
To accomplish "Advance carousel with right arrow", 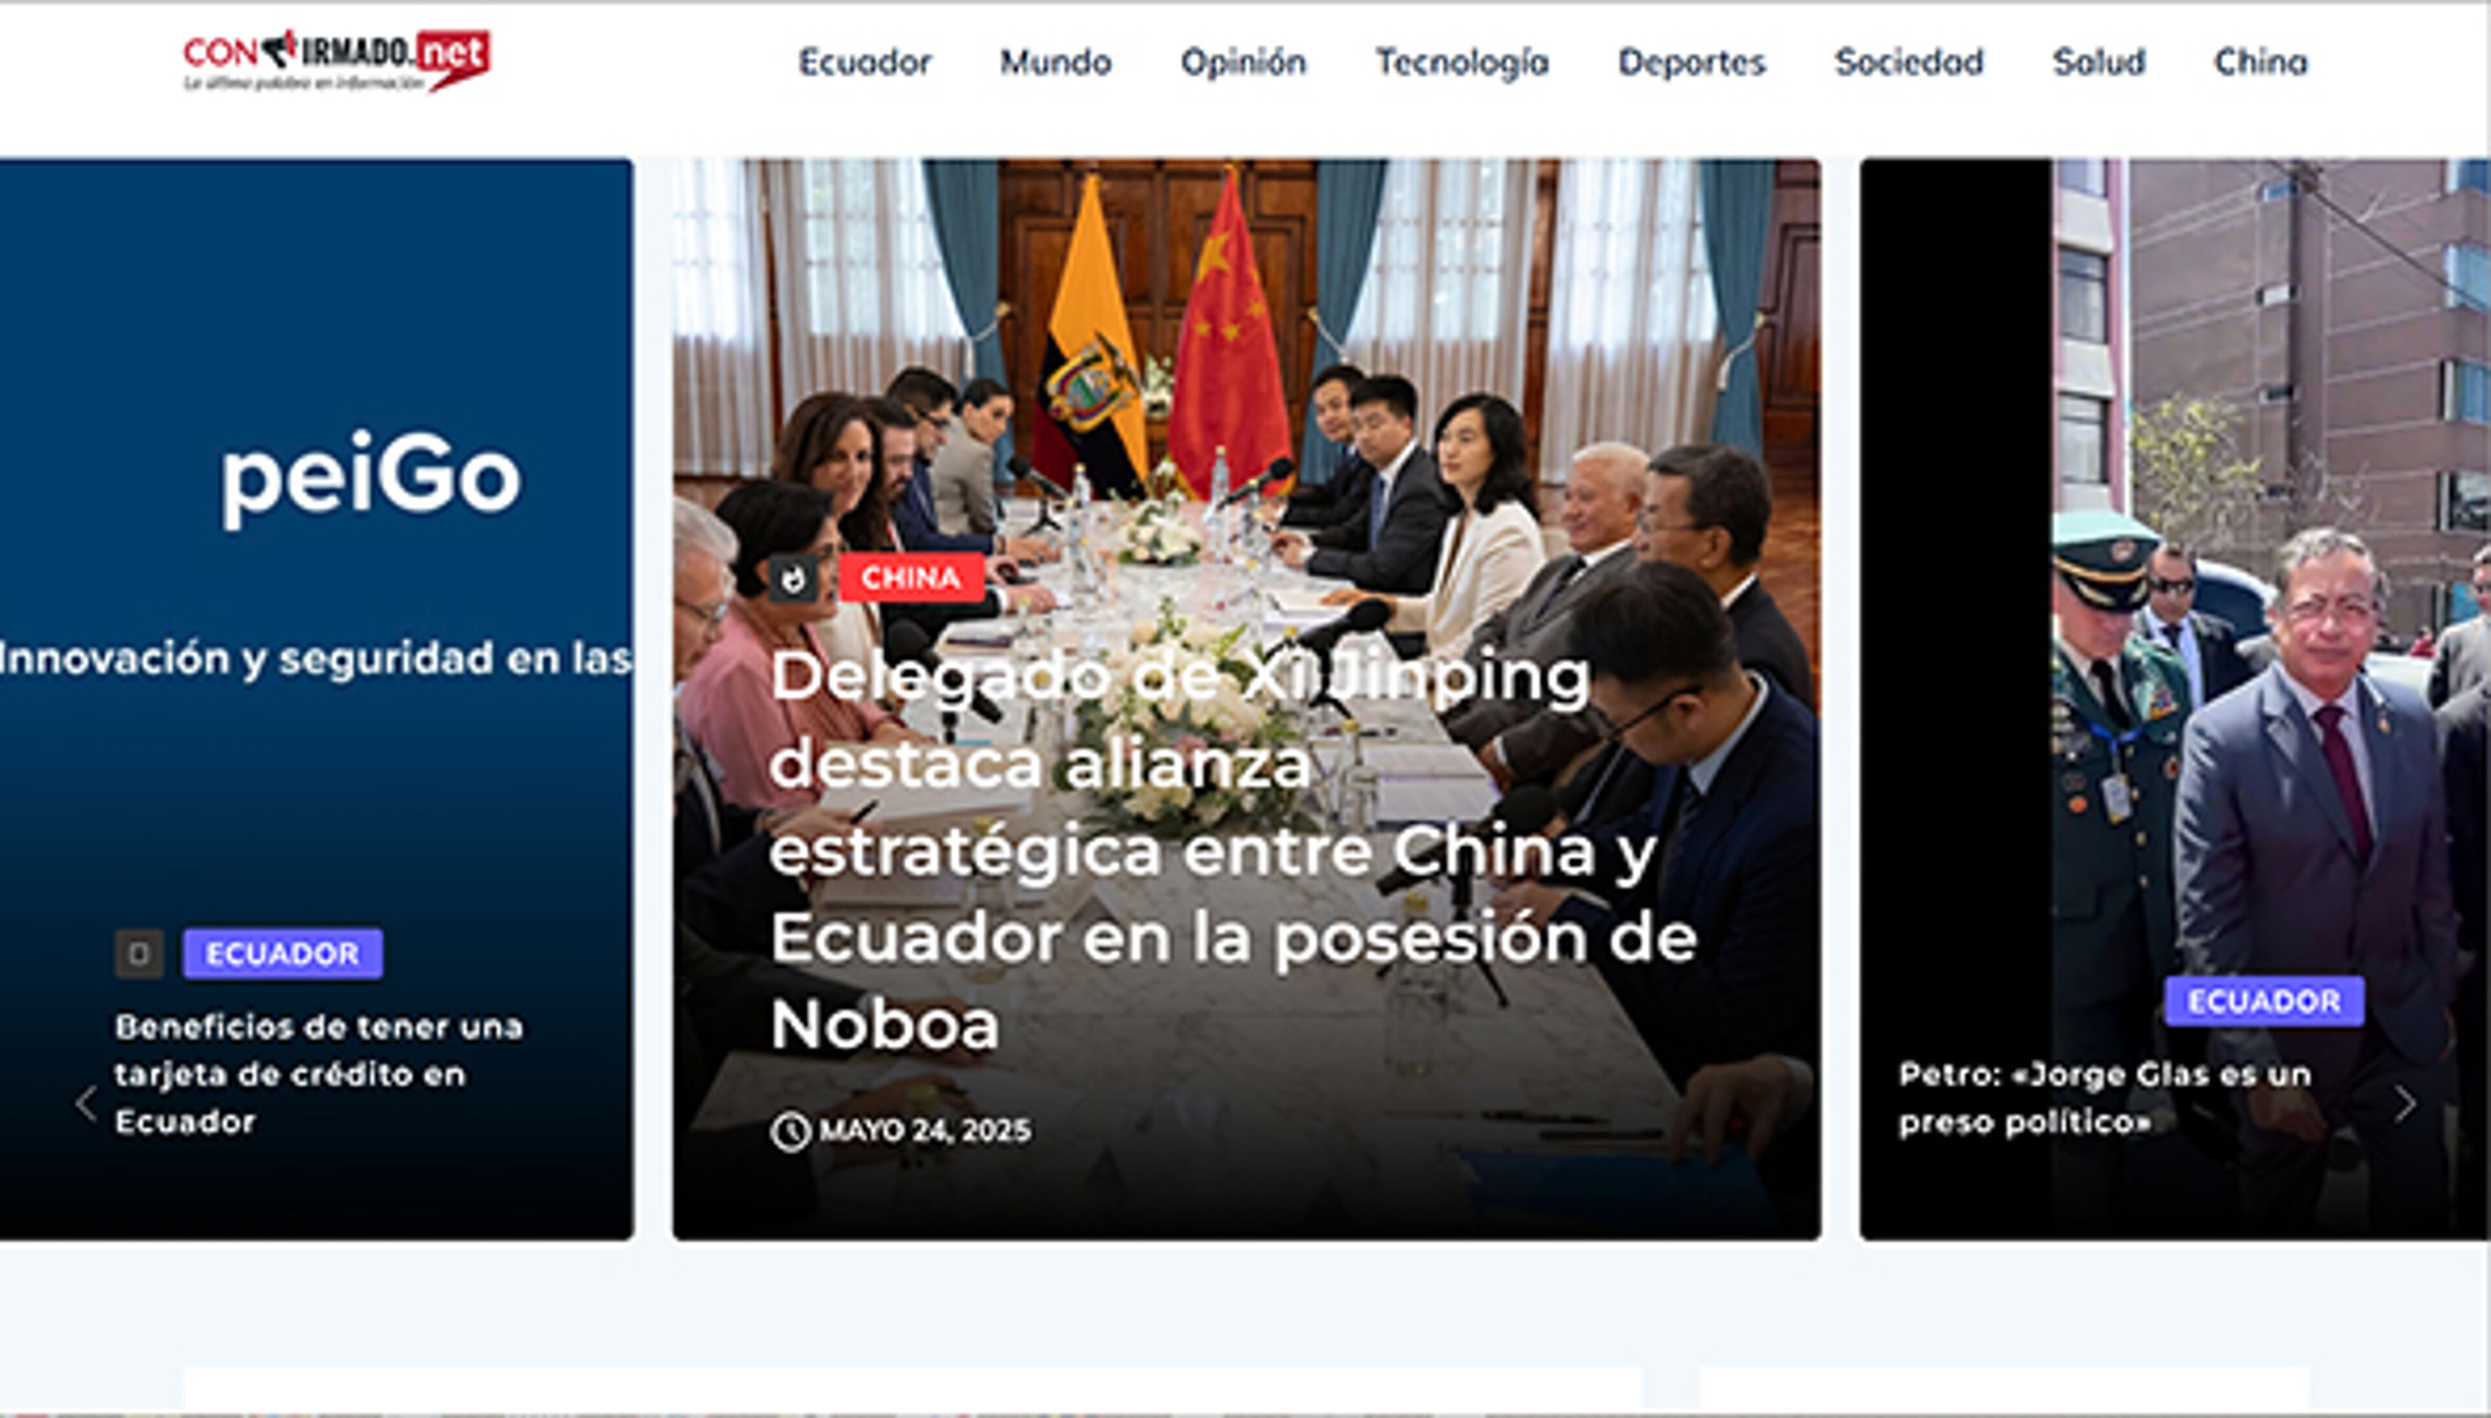I will pos(2404,1103).
